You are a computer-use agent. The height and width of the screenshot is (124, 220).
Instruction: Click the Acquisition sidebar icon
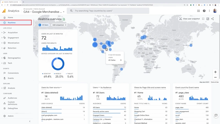(4, 33)
